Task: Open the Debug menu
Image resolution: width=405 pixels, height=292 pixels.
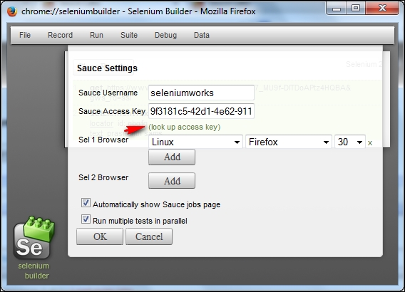Action: click(x=165, y=35)
